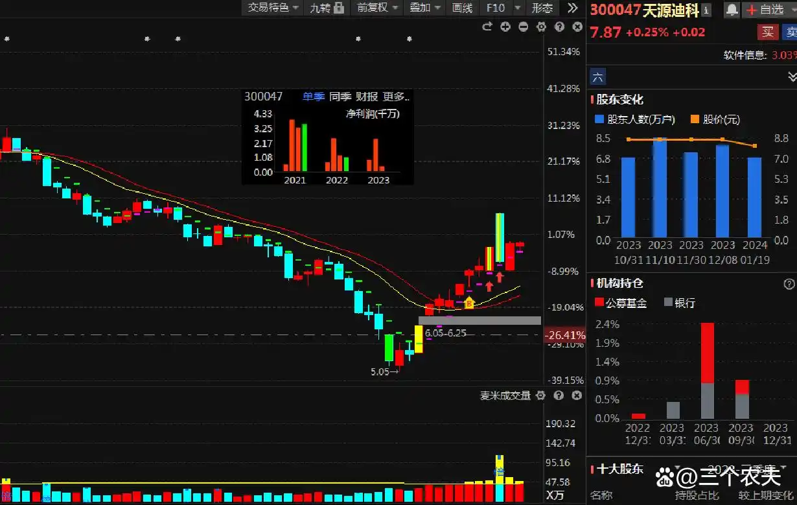Switch to 同季 profit view tab
797x505 pixels.
[x=340, y=97]
